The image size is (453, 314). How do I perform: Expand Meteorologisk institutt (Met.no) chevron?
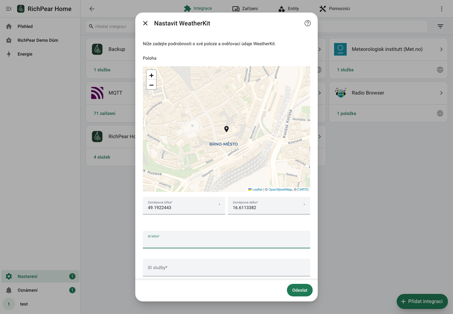[441, 49]
